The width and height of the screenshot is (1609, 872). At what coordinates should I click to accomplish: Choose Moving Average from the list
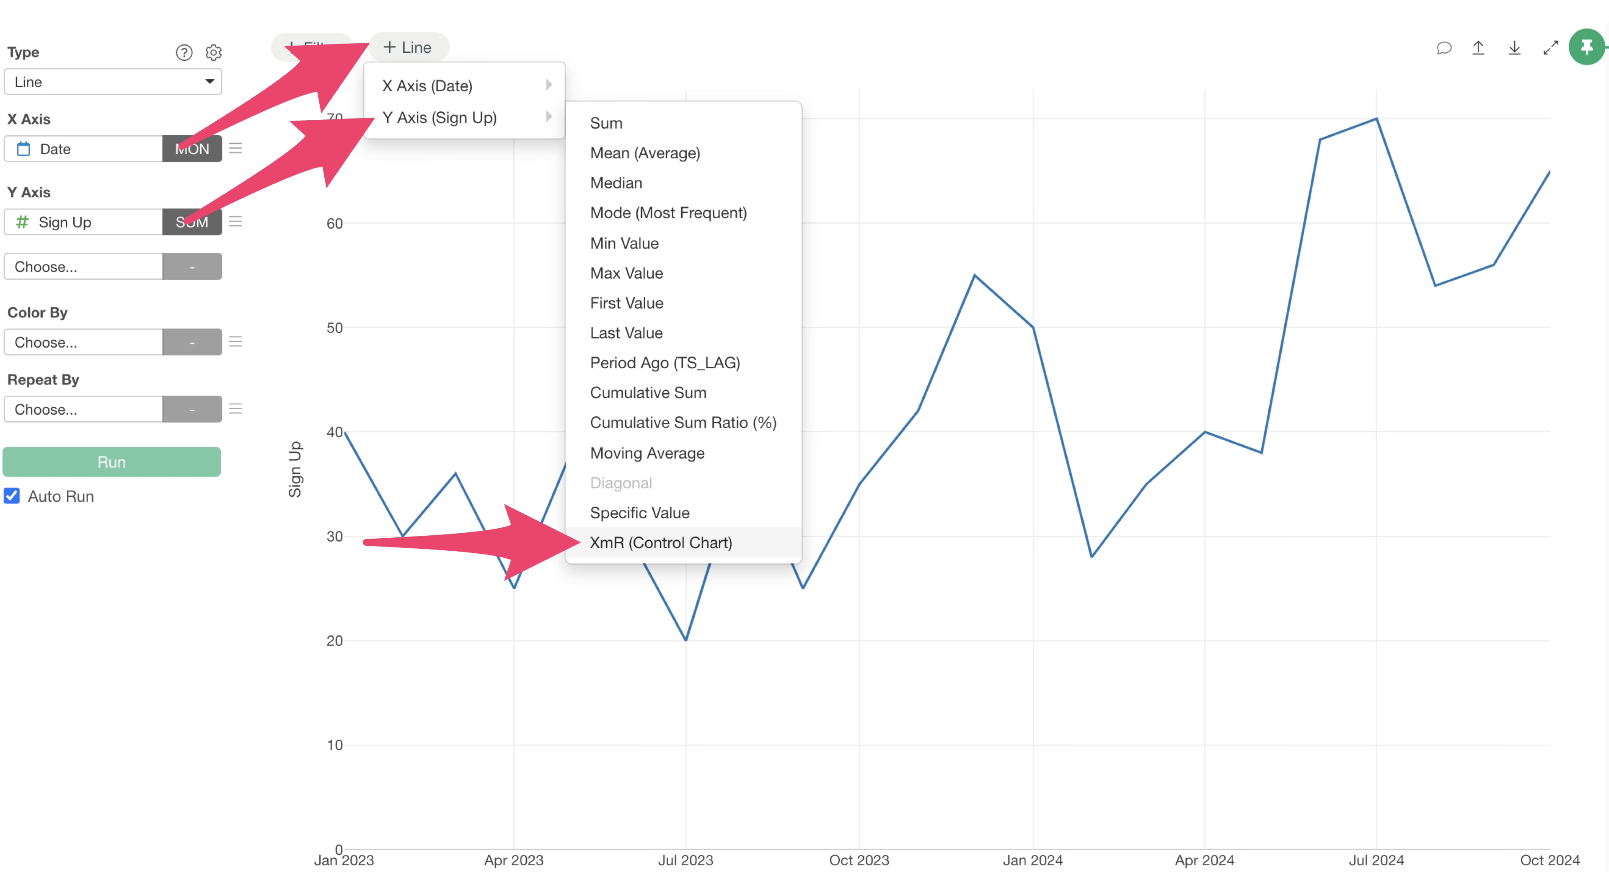[647, 453]
